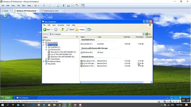The image size is (191, 107).
Task: Close the Folders pane with its X
Action: click(77, 37)
